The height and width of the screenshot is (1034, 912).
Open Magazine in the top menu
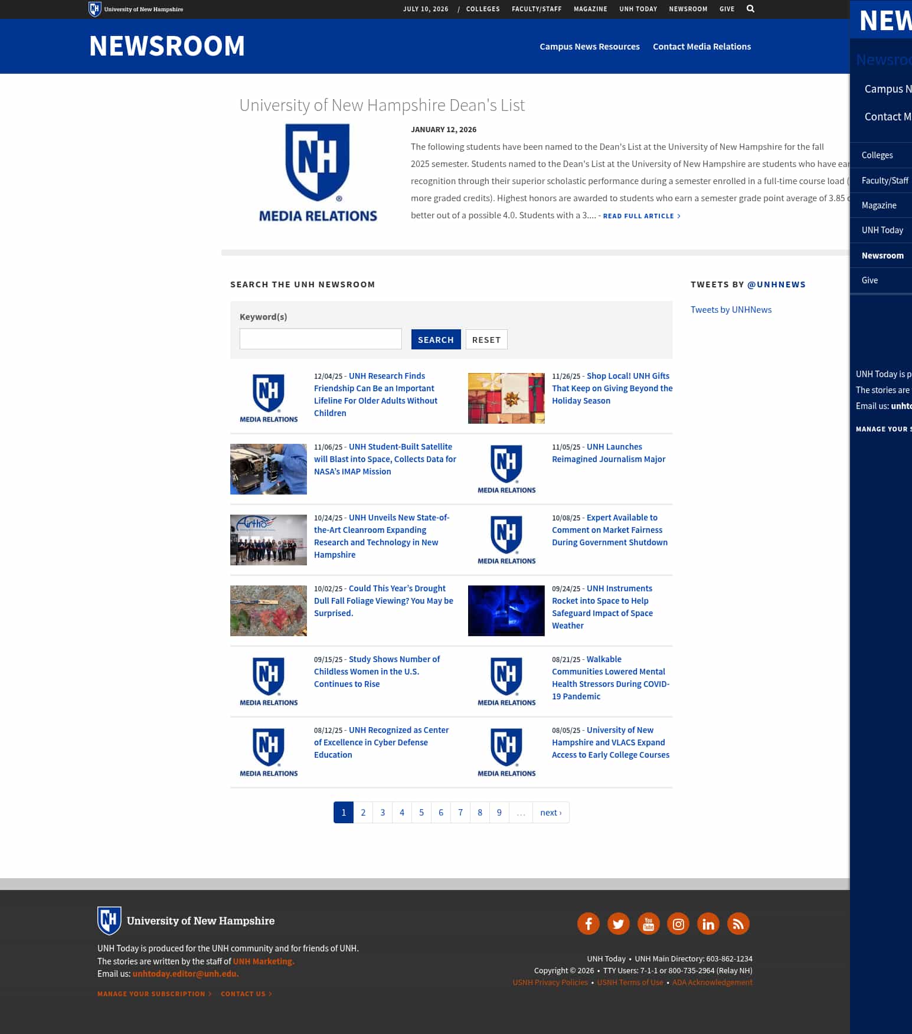pos(590,9)
